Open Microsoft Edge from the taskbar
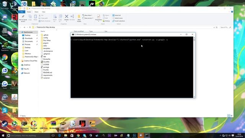 (x=60, y=135)
